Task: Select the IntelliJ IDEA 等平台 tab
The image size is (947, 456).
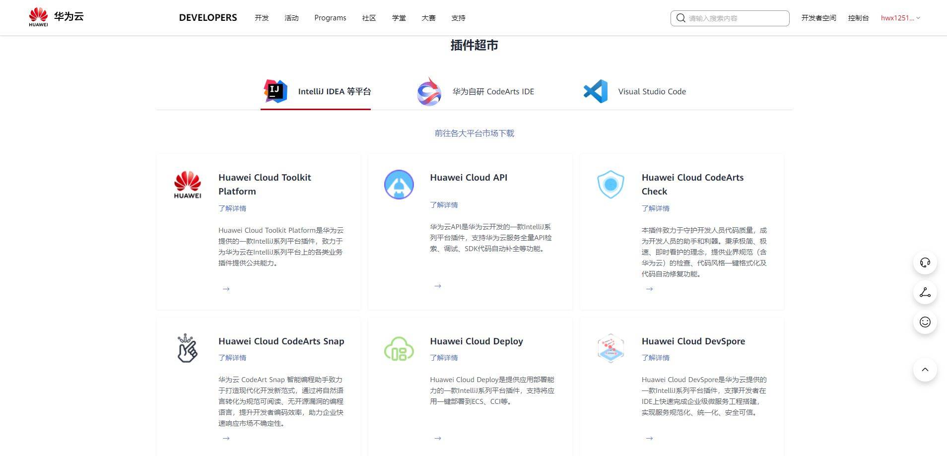Action: coord(316,91)
